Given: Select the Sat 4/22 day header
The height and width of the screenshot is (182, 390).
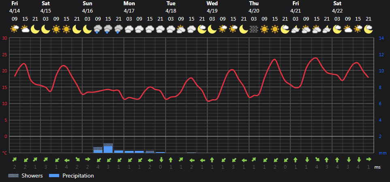Looking at the screenshot, I should coord(337,7).
